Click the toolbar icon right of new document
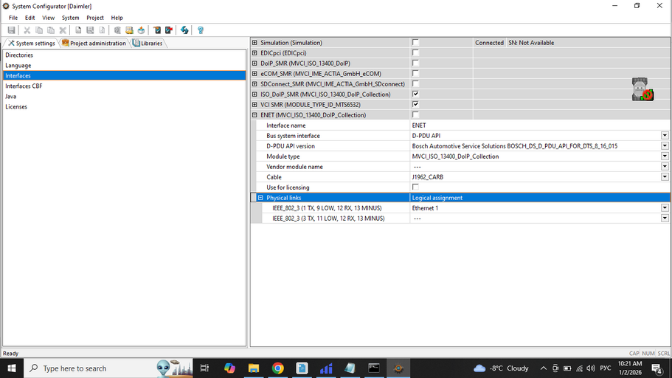The width and height of the screenshot is (672, 378). point(90,30)
